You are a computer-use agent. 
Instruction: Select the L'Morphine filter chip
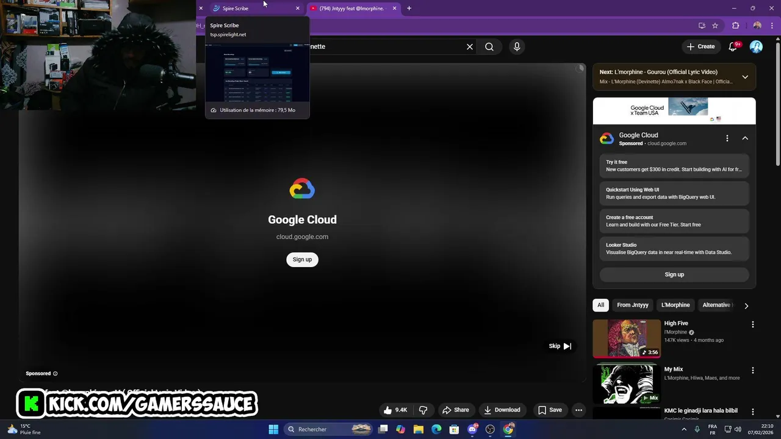point(675,305)
